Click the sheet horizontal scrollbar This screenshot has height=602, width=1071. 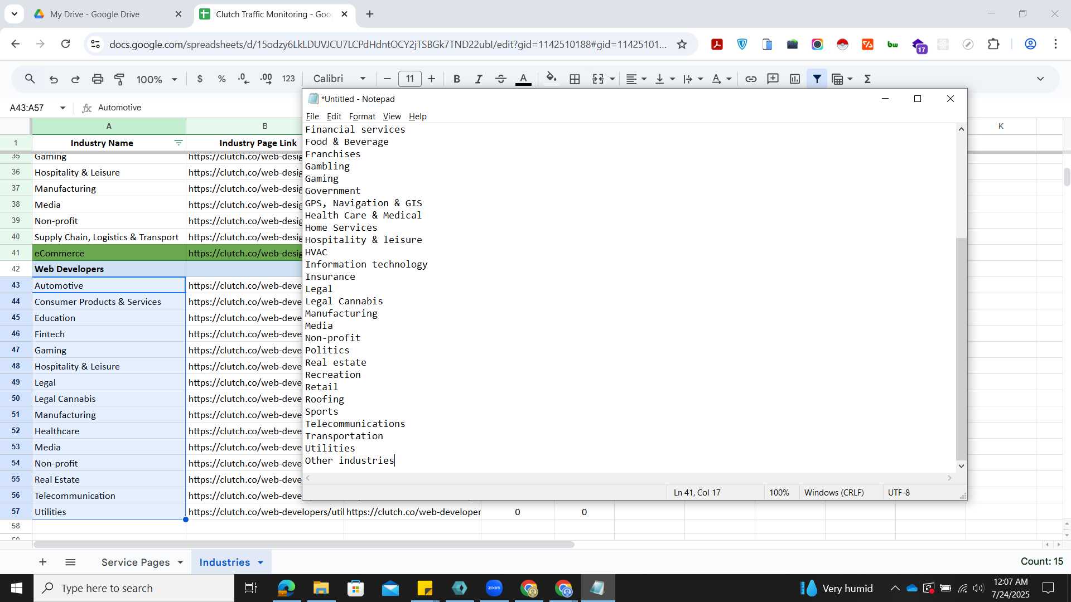[x=304, y=545]
